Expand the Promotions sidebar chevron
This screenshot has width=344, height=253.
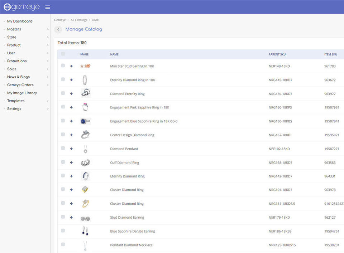click(48, 61)
